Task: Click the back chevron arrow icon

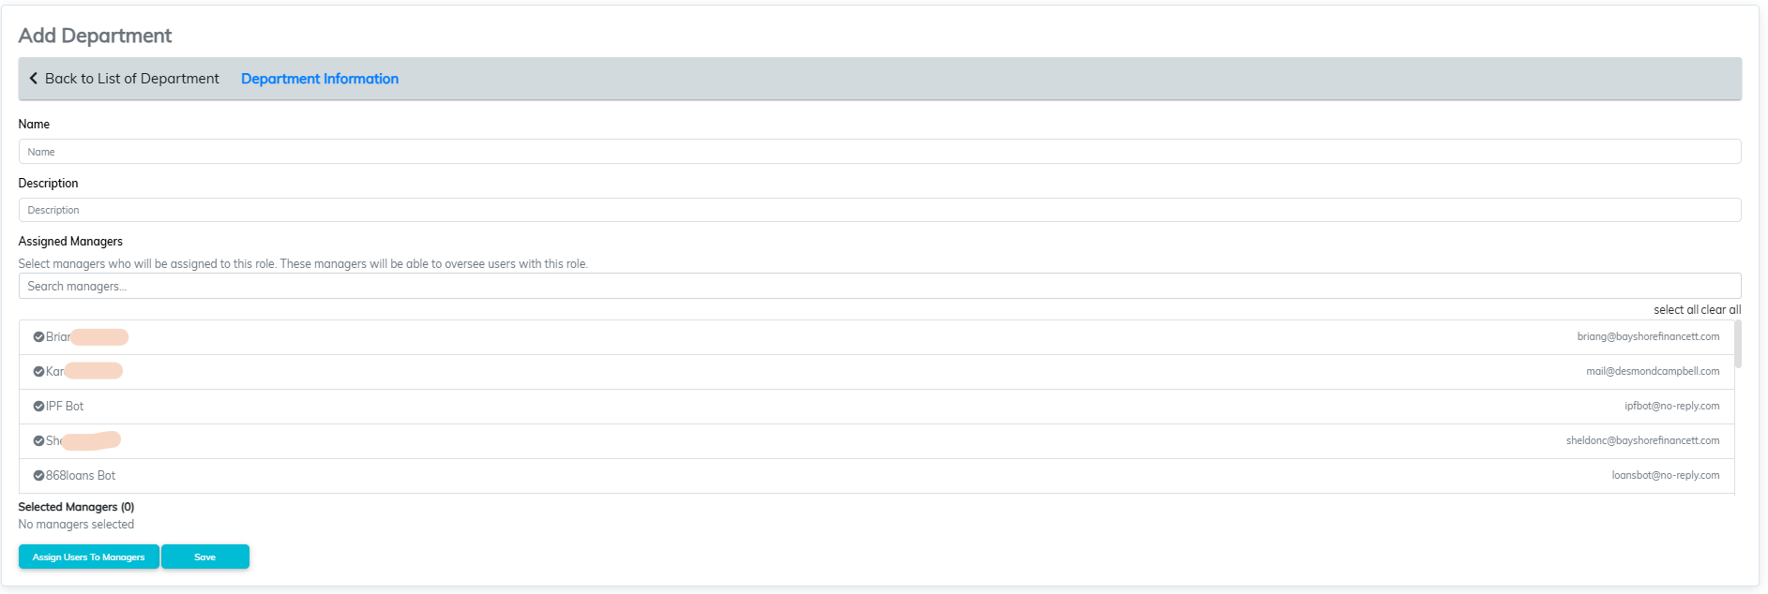Action: [34, 79]
